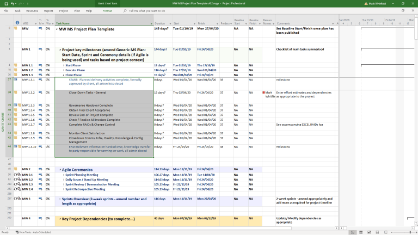This screenshot has height=235, width=418.
Task: Open Task Name column filter dropdown
Action: click(x=151, y=24)
